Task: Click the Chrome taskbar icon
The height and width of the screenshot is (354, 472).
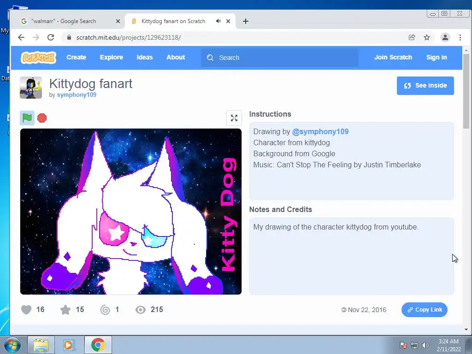Action: pos(98,345)
